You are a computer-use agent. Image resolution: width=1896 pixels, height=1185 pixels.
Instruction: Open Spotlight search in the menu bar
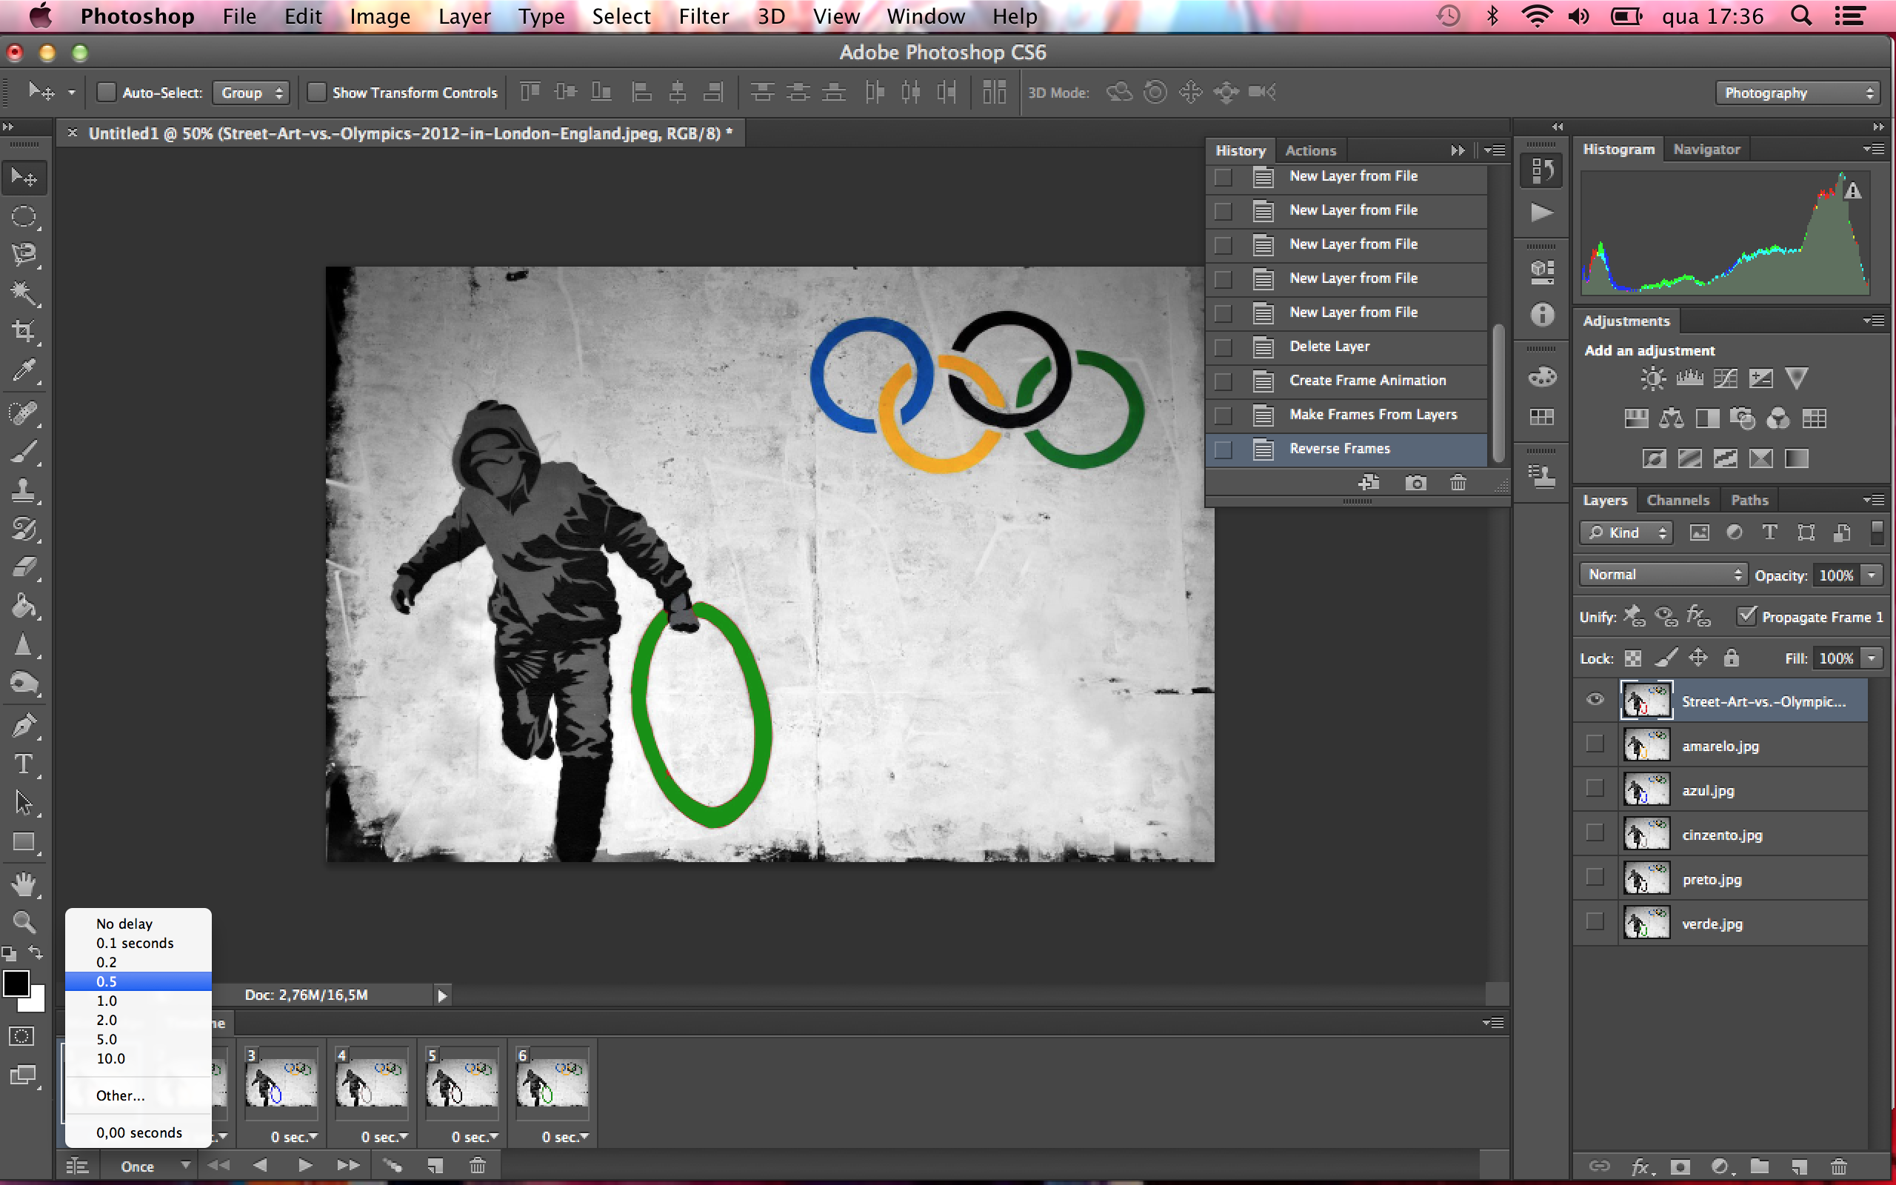pos(1800,16)
